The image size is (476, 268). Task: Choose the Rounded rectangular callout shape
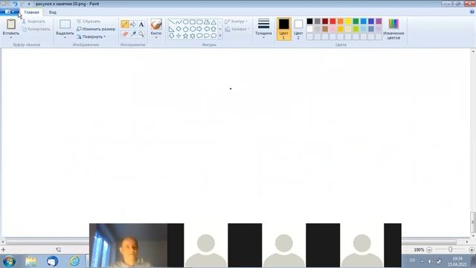click(199, 36)
